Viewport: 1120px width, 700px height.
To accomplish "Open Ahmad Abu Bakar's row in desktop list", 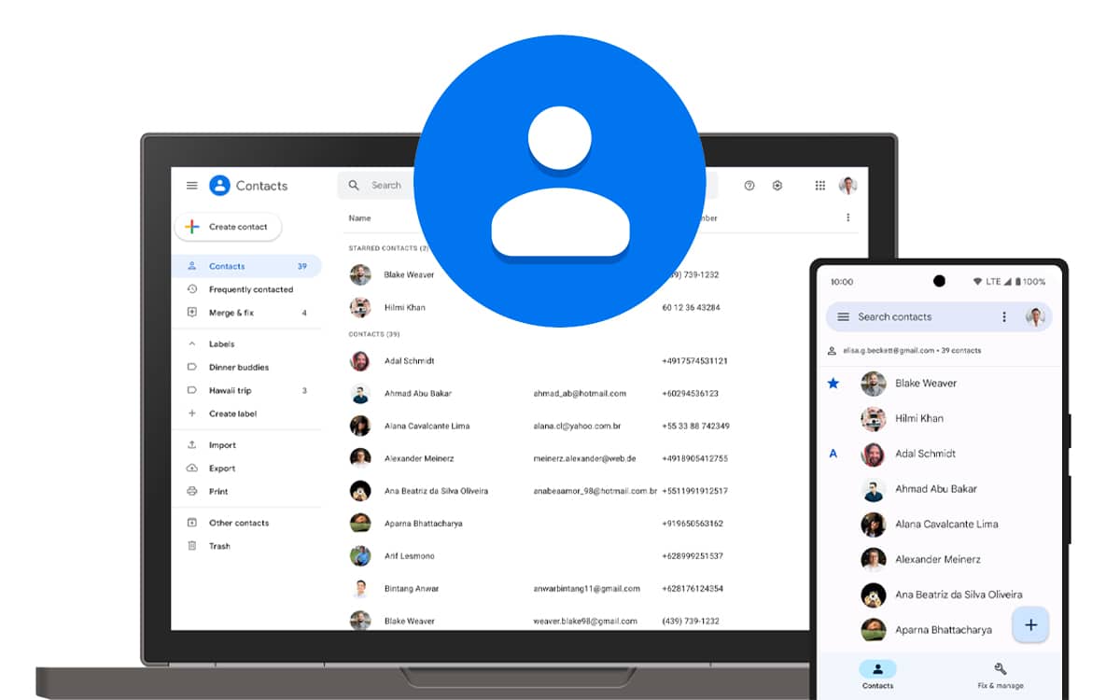I will pyautogui.click(x=420, y=394).
